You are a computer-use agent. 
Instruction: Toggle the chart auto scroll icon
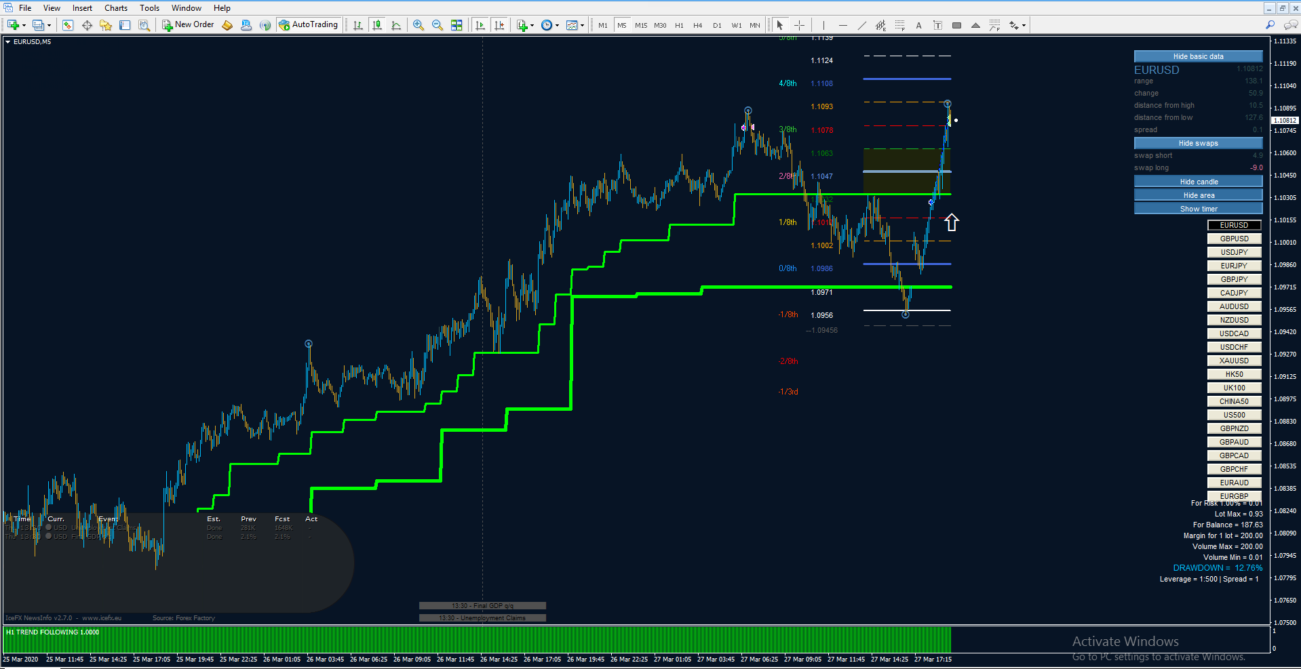pos(480,25)
